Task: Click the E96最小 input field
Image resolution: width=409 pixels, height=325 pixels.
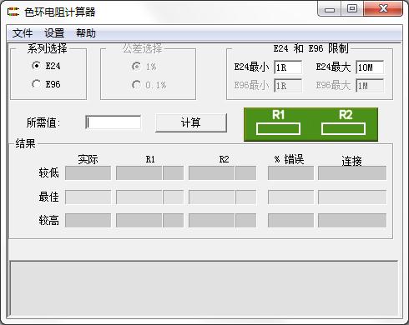Action: 288,86
